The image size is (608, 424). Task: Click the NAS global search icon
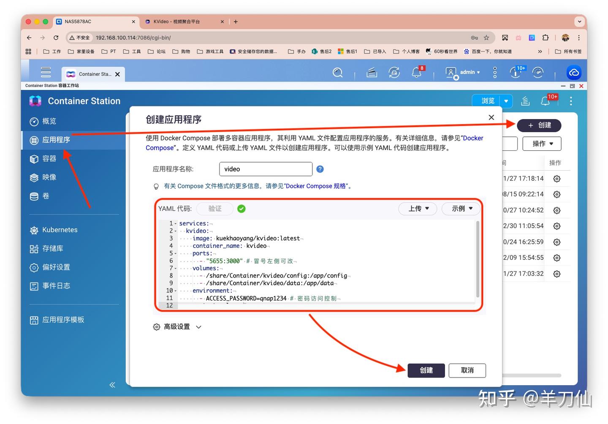point(337,73)
